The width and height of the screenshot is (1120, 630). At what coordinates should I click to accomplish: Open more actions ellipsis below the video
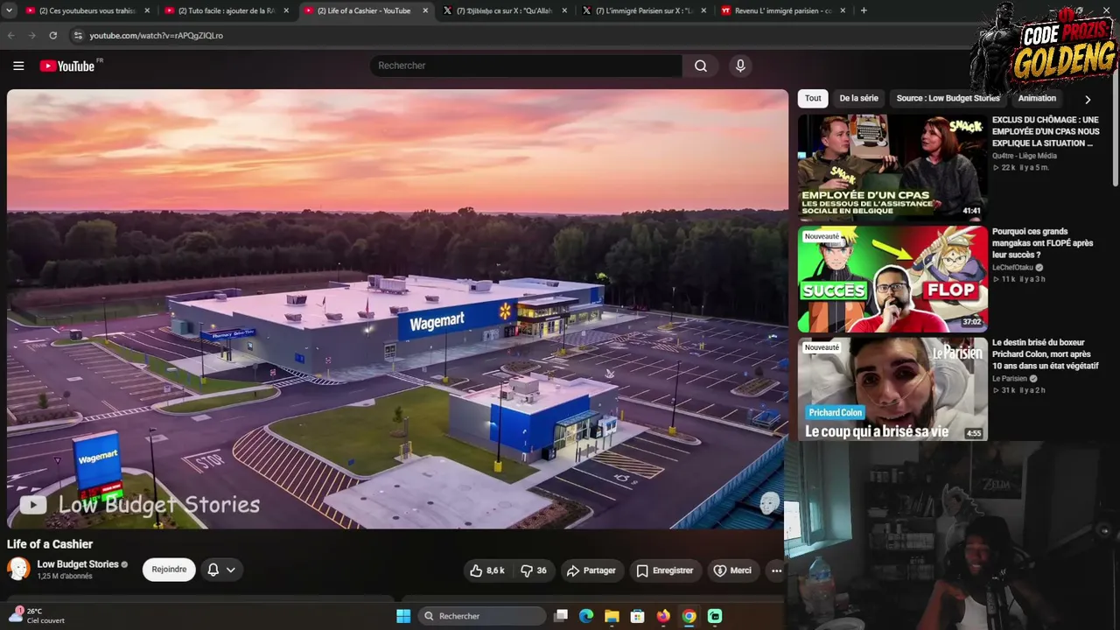776,570
